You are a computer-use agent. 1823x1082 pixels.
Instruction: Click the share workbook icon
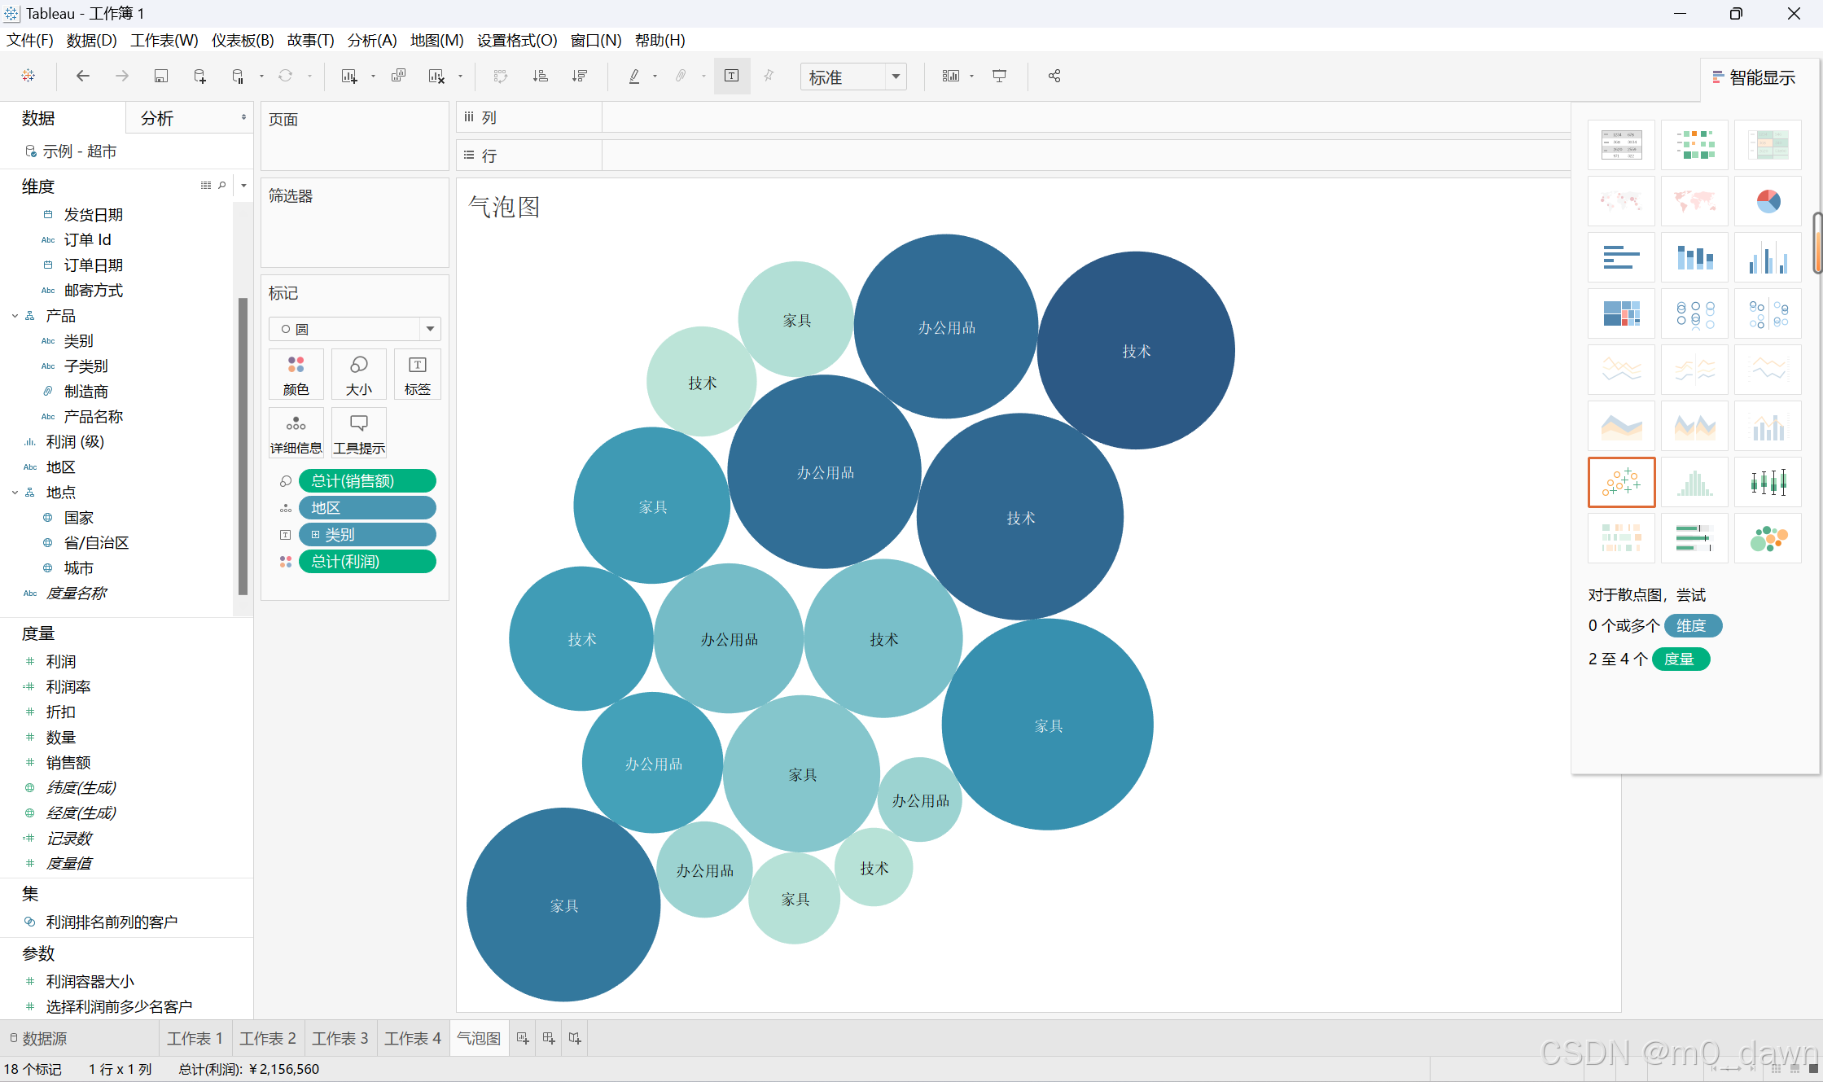pos(1054,76)
